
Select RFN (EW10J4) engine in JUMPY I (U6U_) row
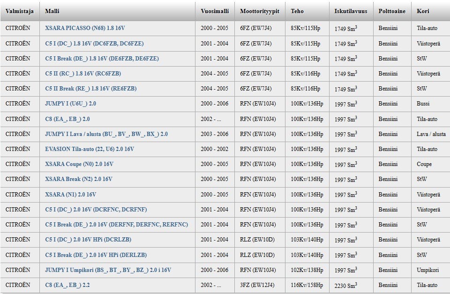point(258,104)
